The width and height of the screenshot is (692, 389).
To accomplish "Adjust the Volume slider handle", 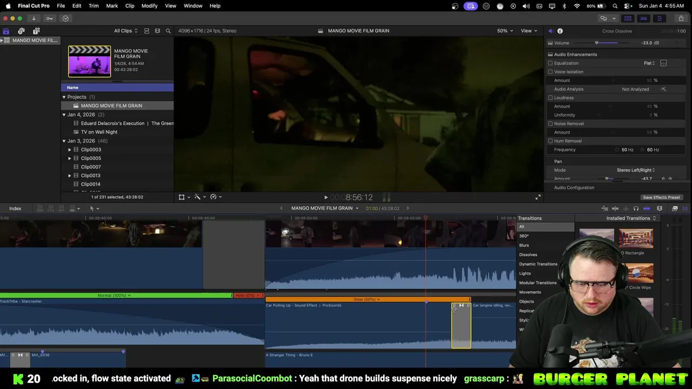I will click(597, 43).
